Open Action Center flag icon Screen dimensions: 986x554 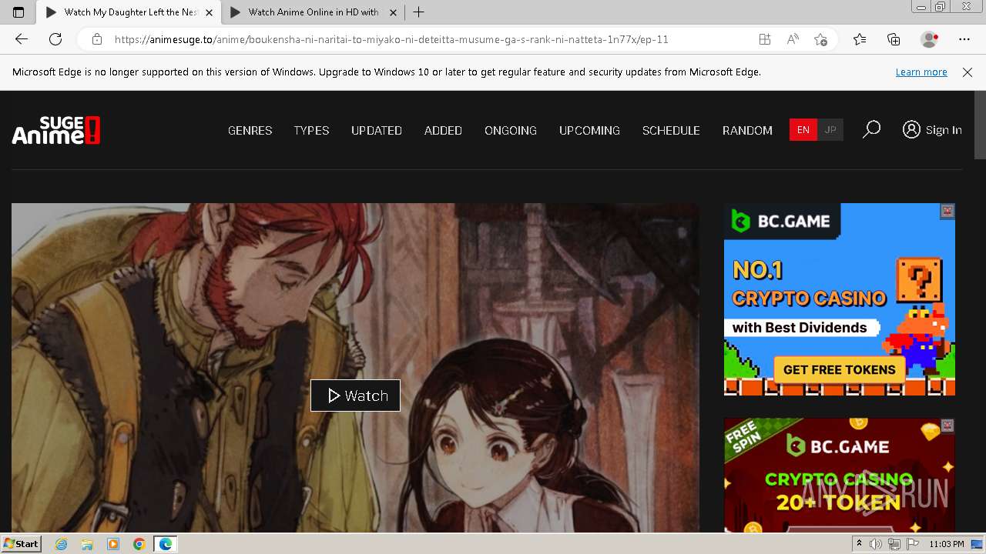pyautogui.click(x=913, y=544)
